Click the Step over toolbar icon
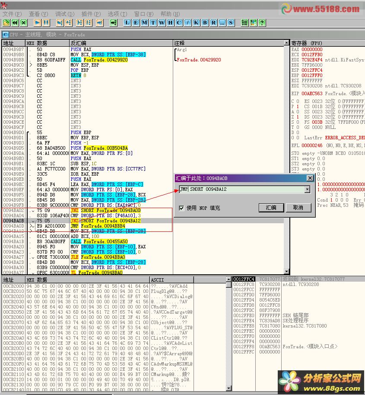 pyautogui.click(x=68, y=23)
